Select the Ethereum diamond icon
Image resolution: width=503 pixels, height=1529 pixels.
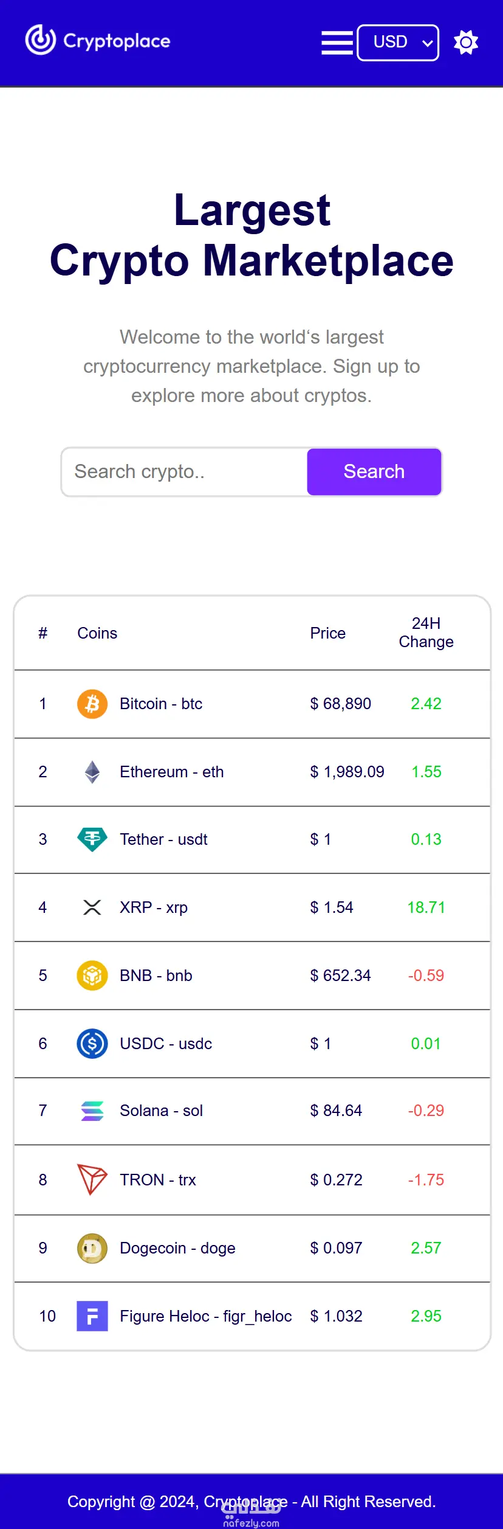click(x=92, y=772)
